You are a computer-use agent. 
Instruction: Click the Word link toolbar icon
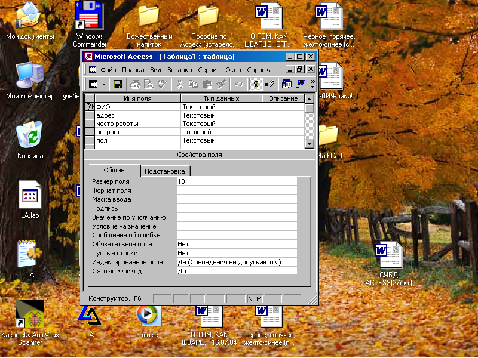point(301,84)
